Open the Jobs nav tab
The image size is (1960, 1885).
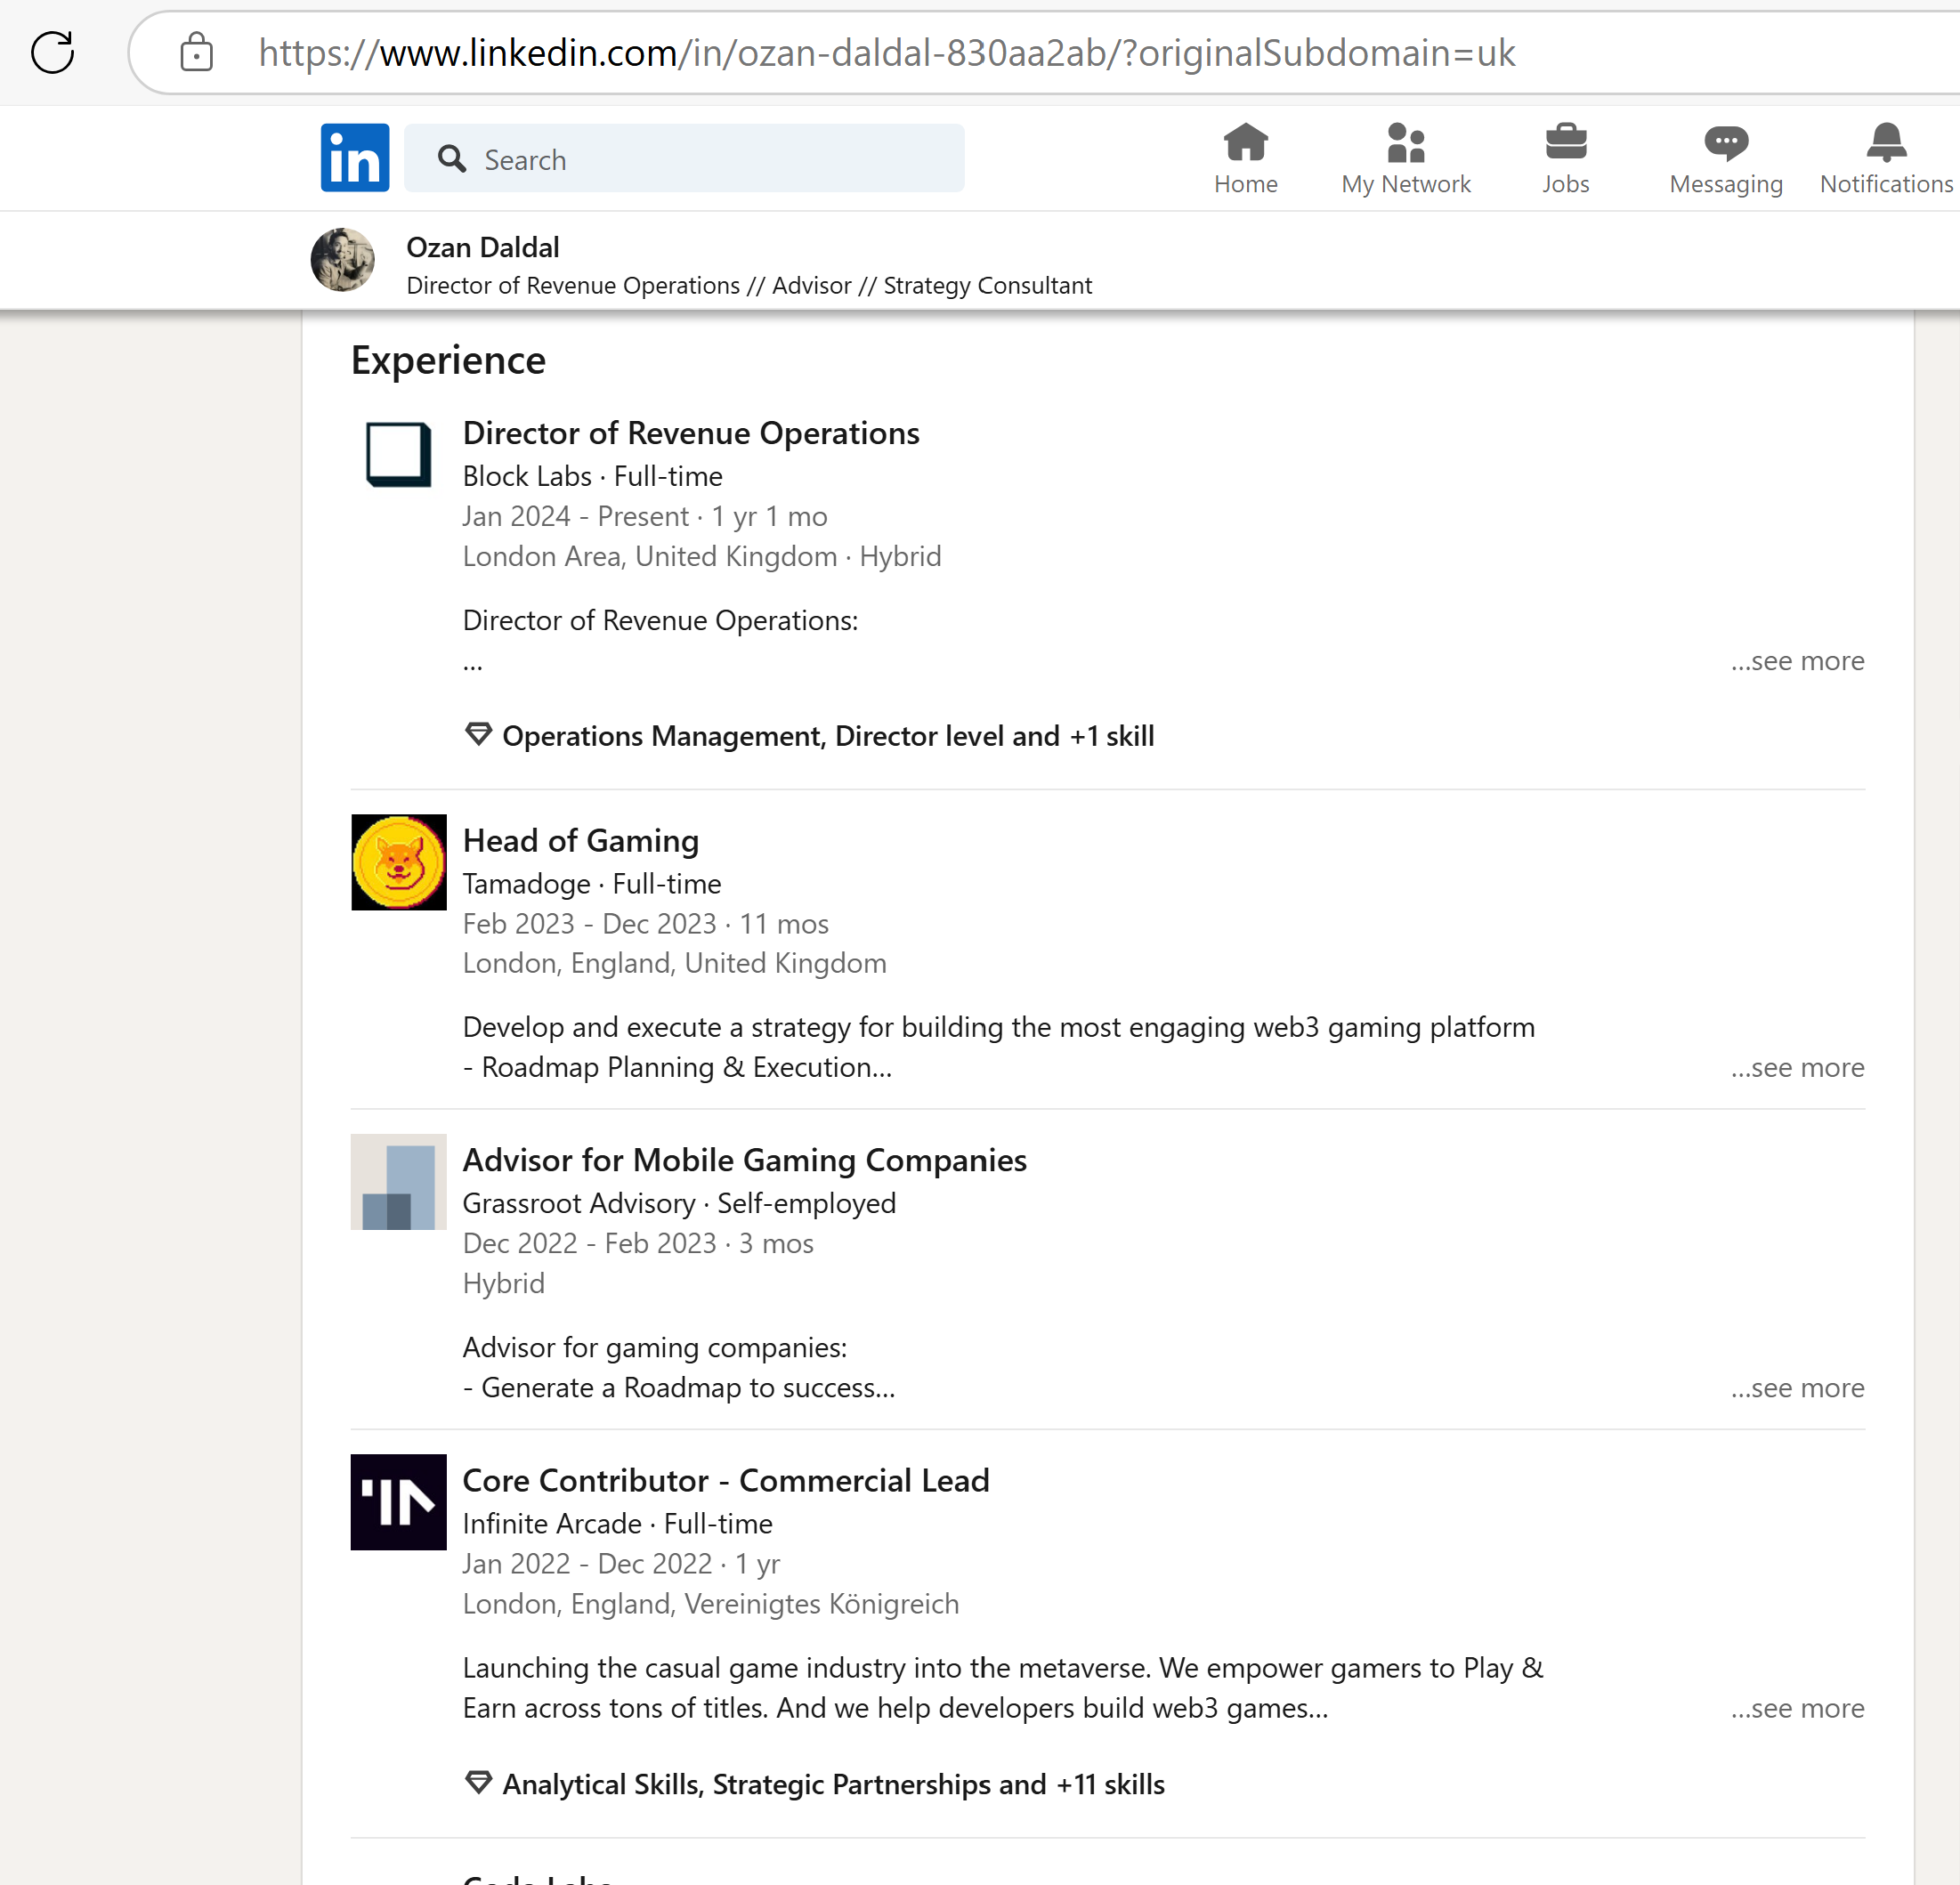tap(1566, 159)
